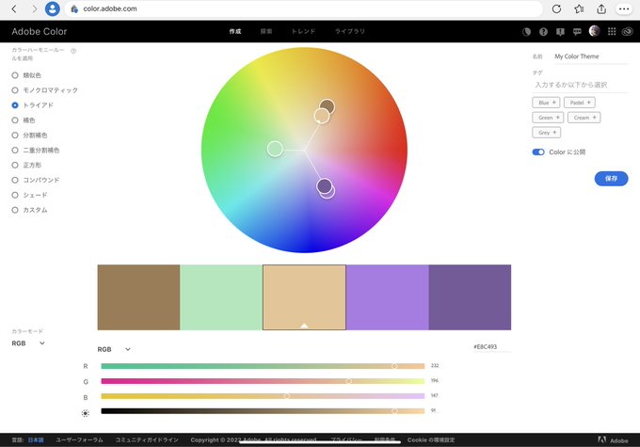The width and height of the screenshot is (640, 447).
Task: Click the blue 保存 button
Action: coord(611,179)
